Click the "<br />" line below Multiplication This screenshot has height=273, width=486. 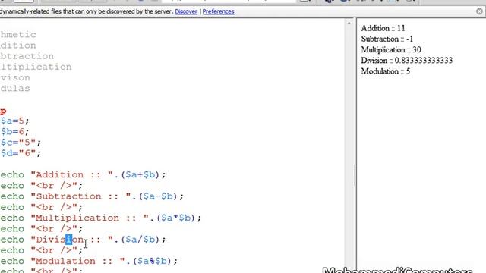(x=42, y=229)
